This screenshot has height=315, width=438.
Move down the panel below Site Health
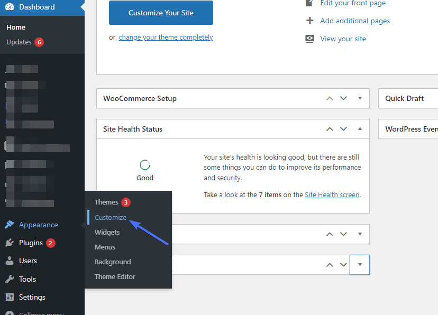point(343,234)
